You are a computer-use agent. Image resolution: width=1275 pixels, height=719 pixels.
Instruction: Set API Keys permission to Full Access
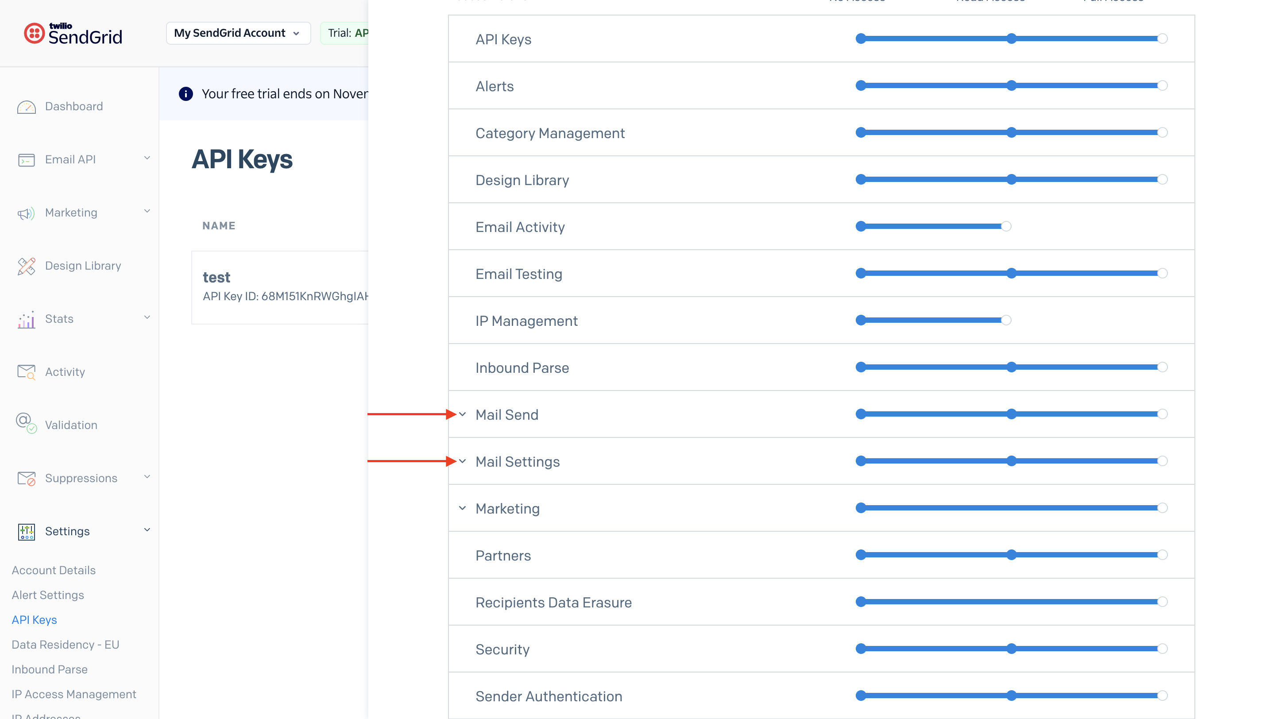1162,39
